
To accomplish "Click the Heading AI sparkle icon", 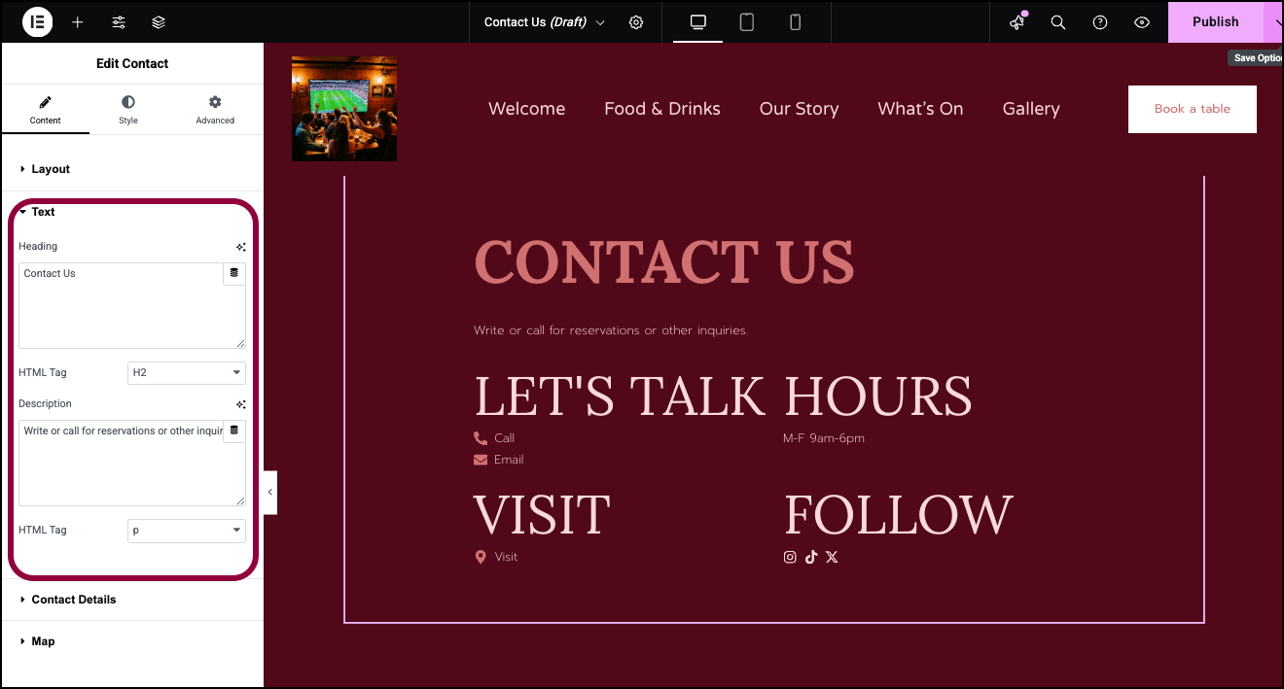I will (x=240, y=247).
